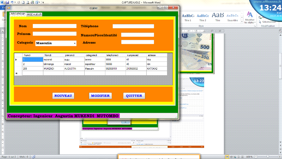Click the cell containing '210568932'

pos(136,69)
